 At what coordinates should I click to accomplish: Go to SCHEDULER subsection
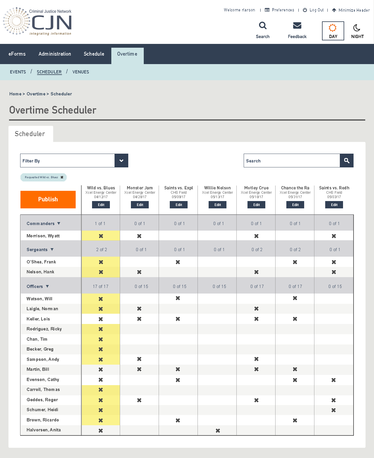point(49,72)
